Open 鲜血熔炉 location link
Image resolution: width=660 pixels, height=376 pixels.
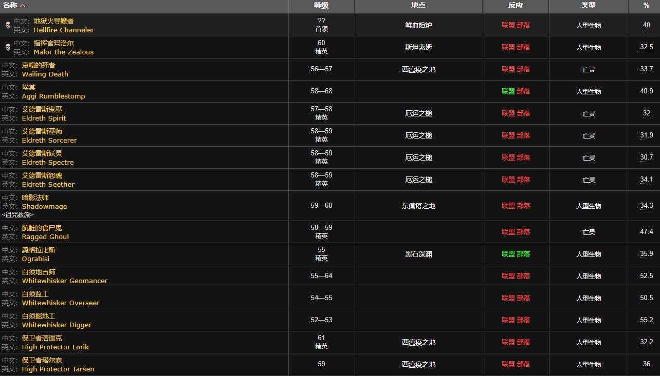click(x=418, y=25)
